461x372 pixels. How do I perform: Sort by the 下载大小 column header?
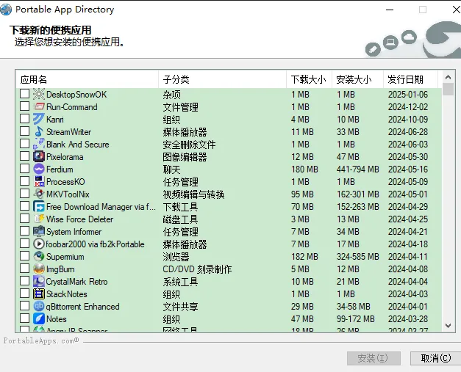(309, 79)
